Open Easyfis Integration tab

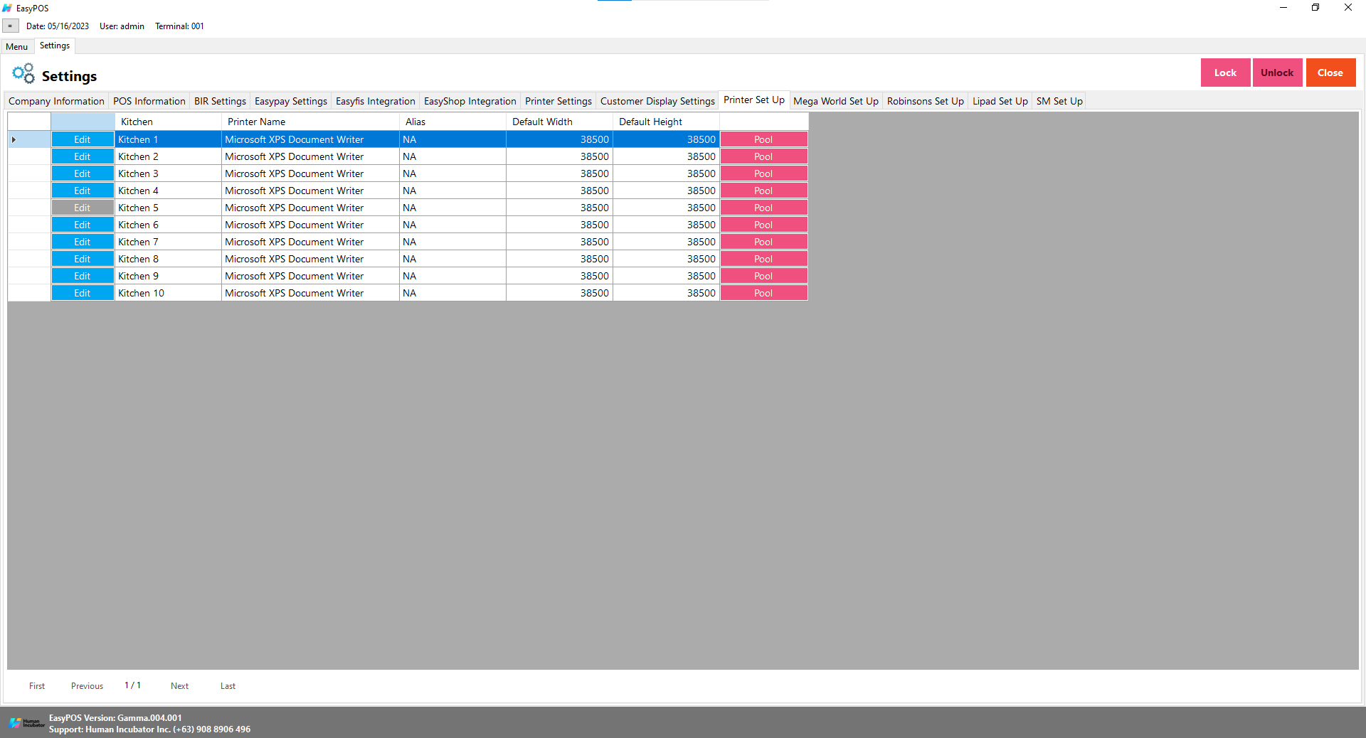[376, 101]
